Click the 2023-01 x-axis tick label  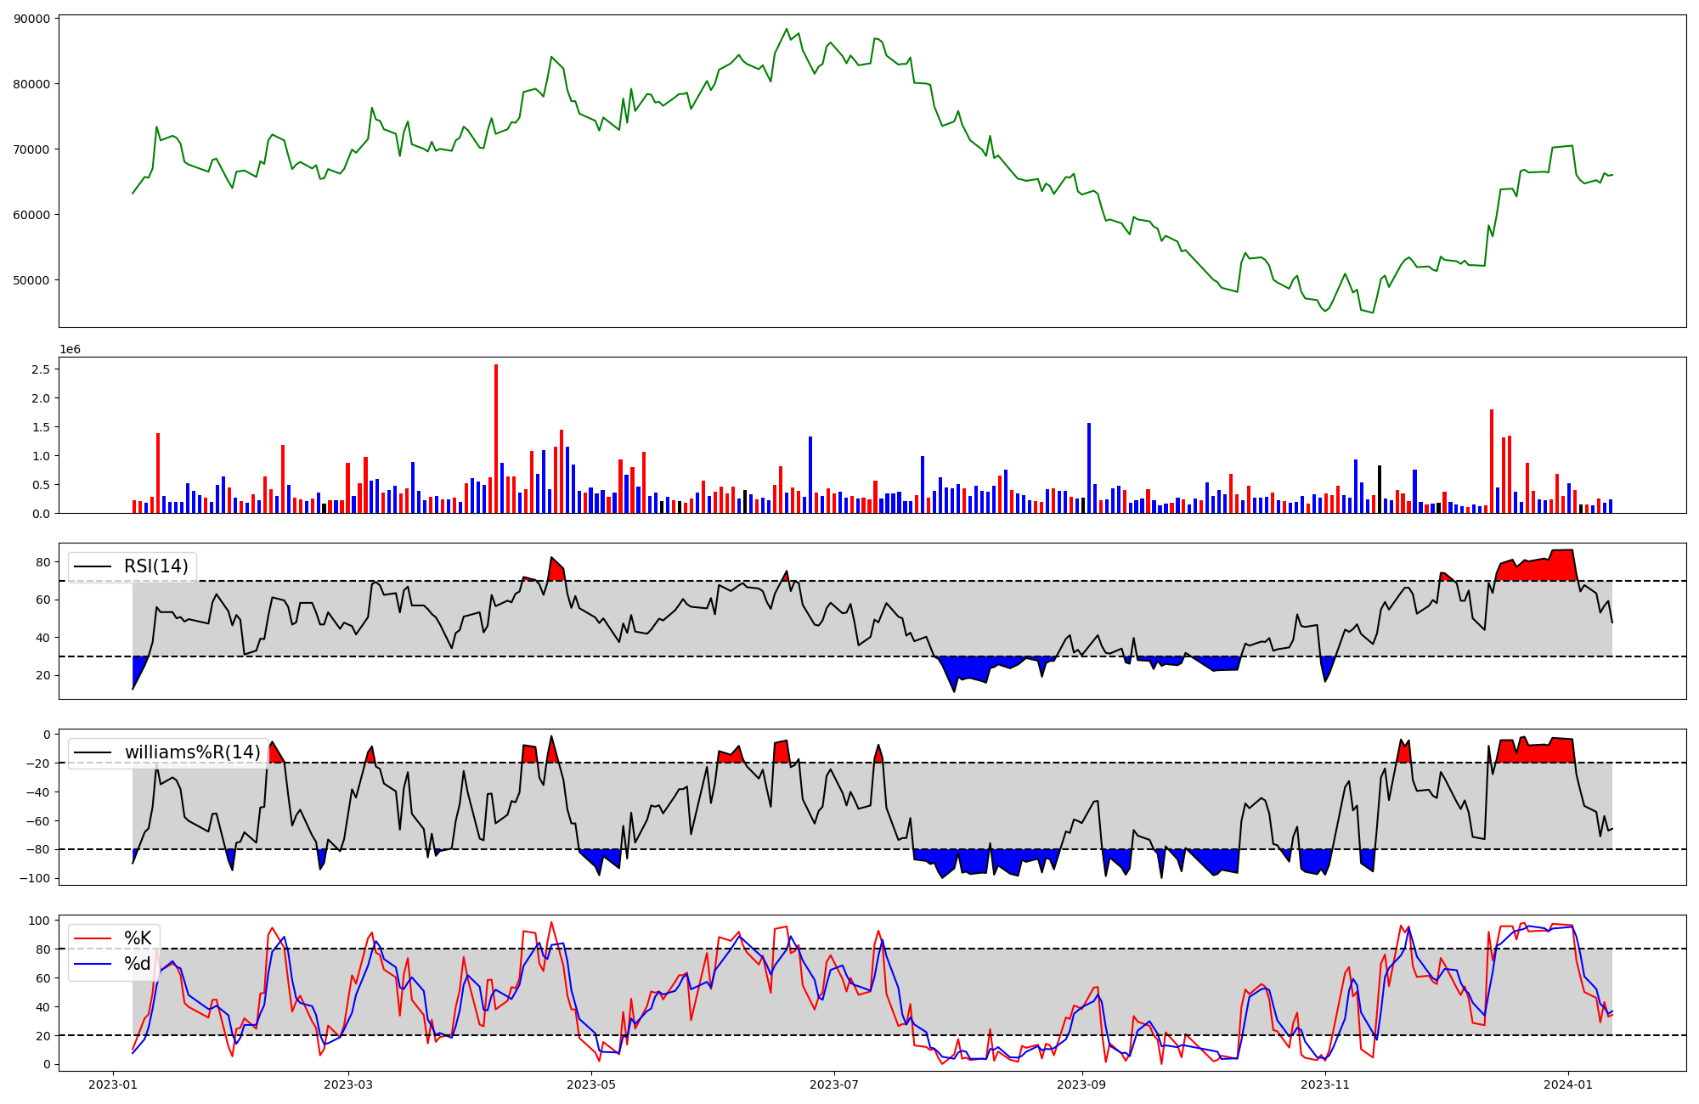coord(114,1084)
